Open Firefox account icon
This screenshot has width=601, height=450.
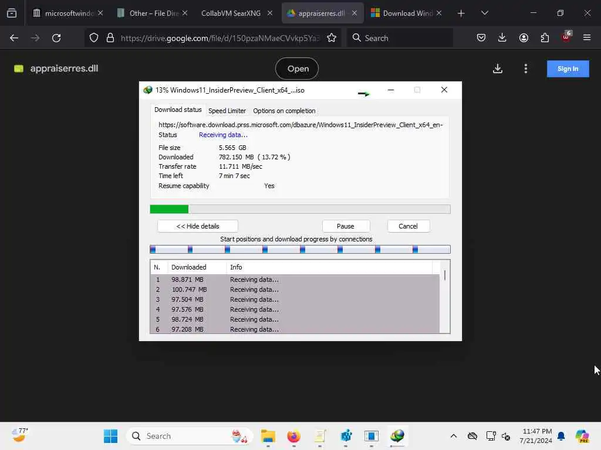524,38
